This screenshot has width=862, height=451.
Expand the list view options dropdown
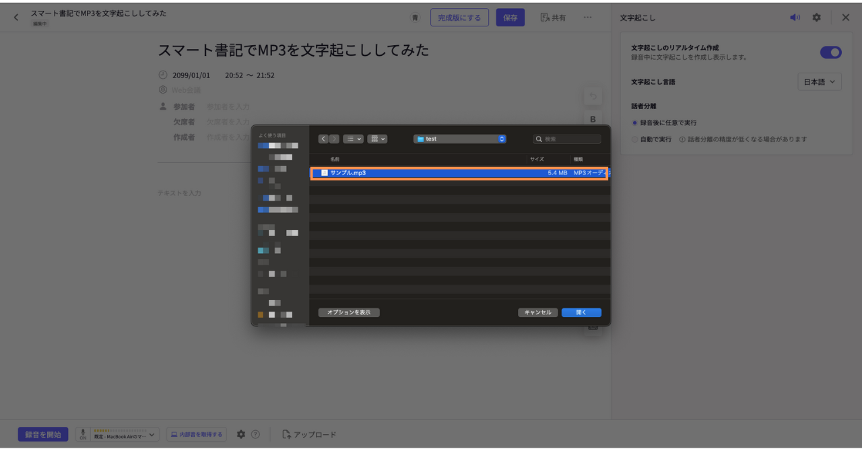[353, 139]
